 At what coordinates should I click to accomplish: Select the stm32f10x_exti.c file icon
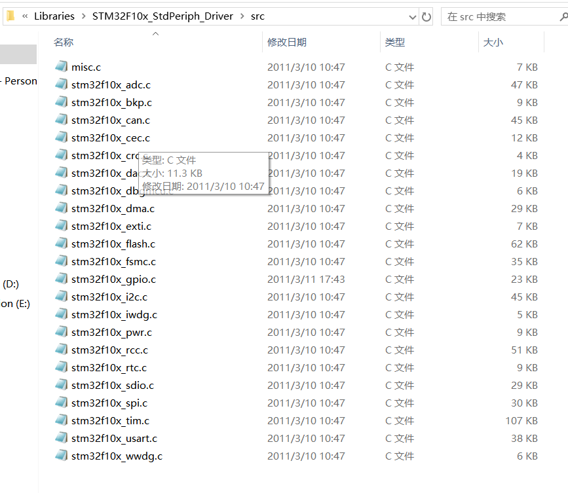pyautogui.click(x=61, y=226)
